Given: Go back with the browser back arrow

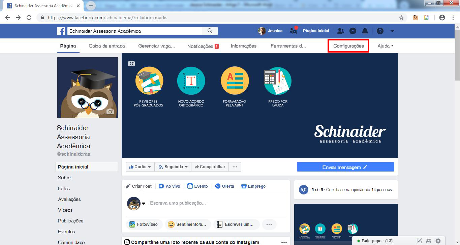Looking at the screenshot, I should pos(7,18).
